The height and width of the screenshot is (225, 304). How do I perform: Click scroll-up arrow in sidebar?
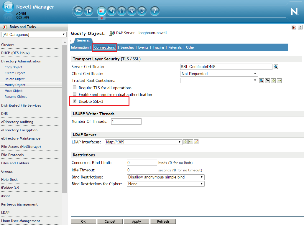tap(65, 42)
